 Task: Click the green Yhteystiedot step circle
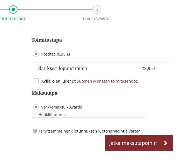point(13,10)
